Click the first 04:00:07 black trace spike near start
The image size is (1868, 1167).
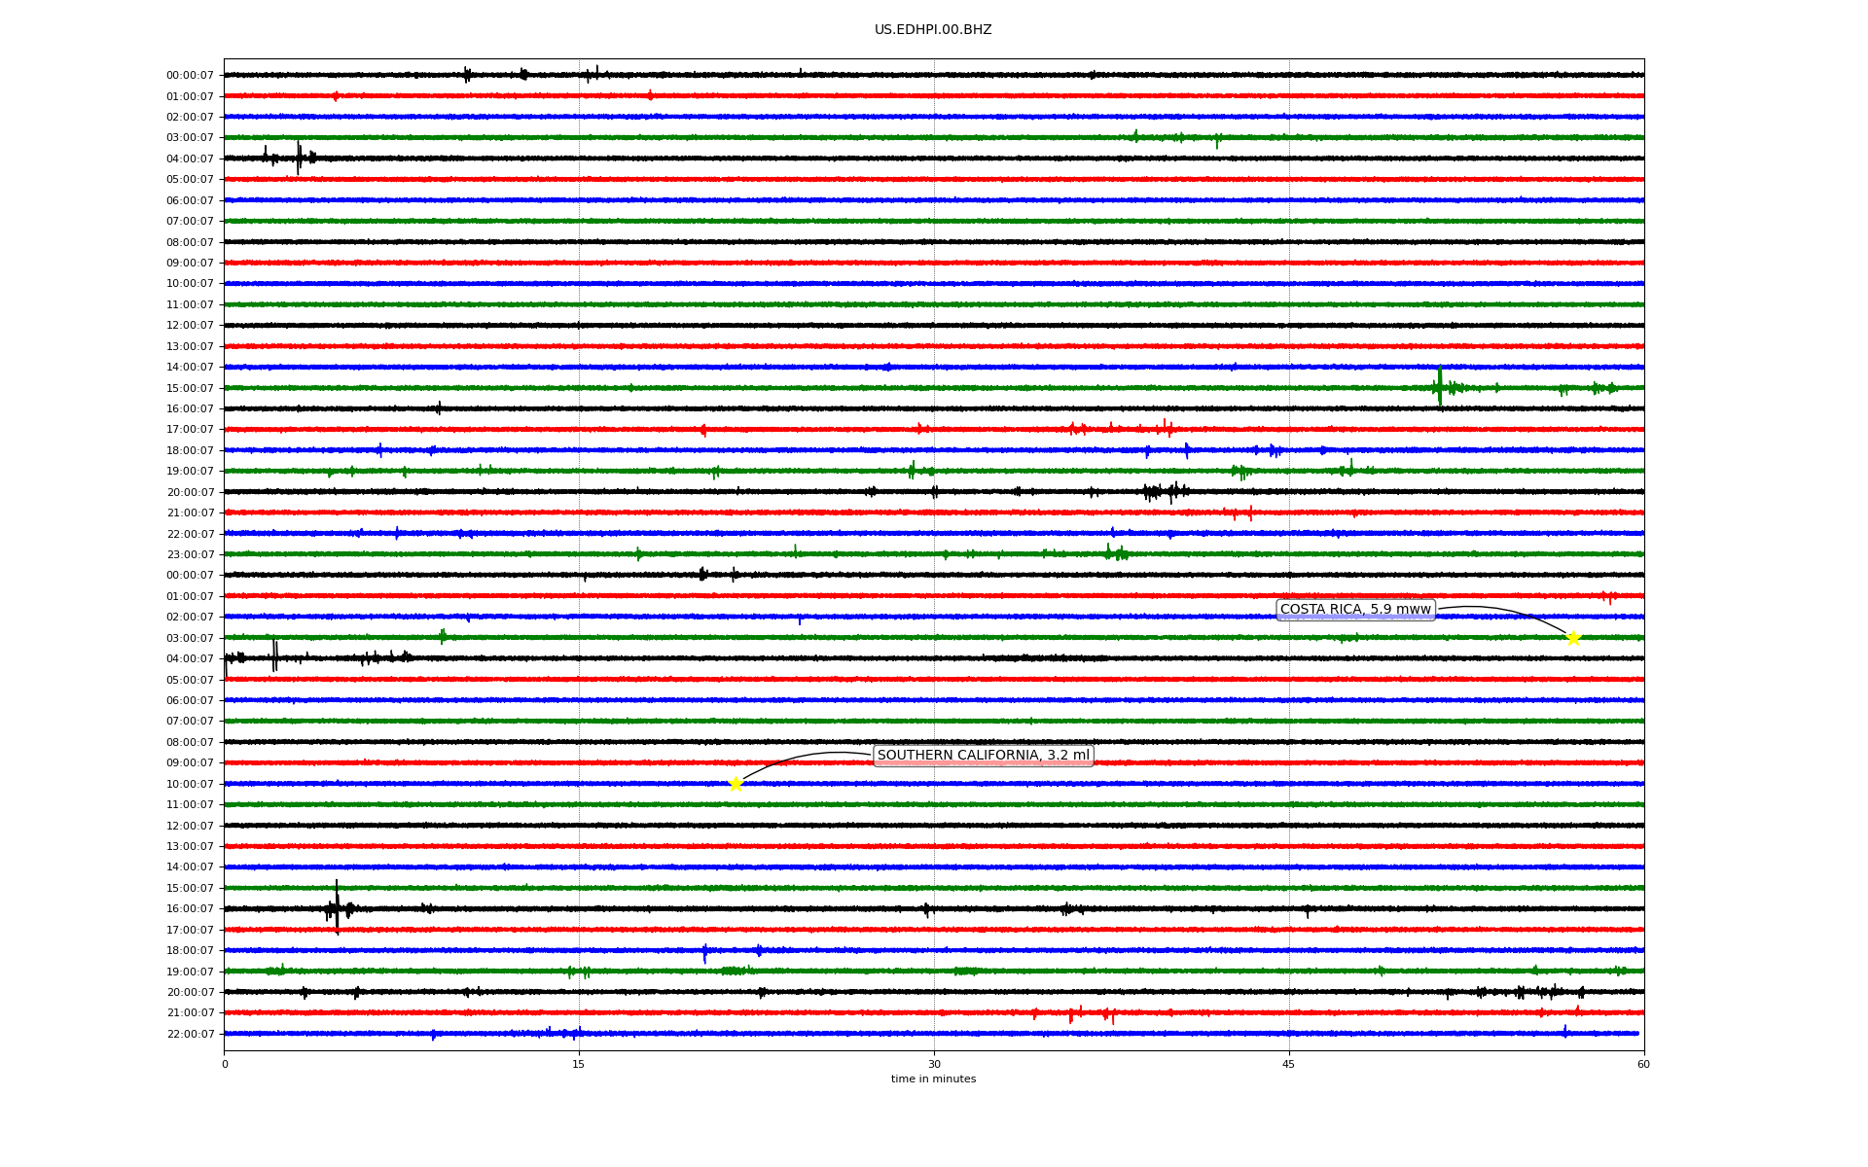299,158
